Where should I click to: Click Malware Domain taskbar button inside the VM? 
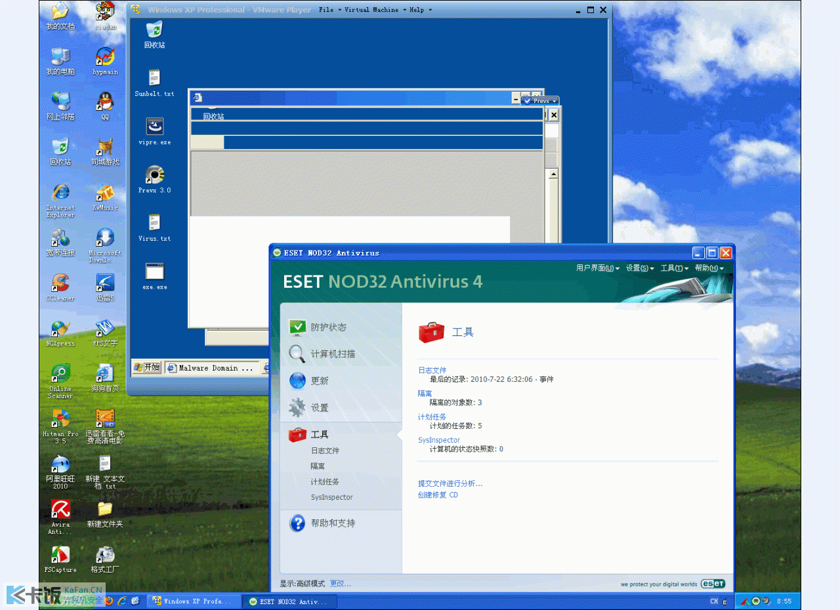coord(211,368)
